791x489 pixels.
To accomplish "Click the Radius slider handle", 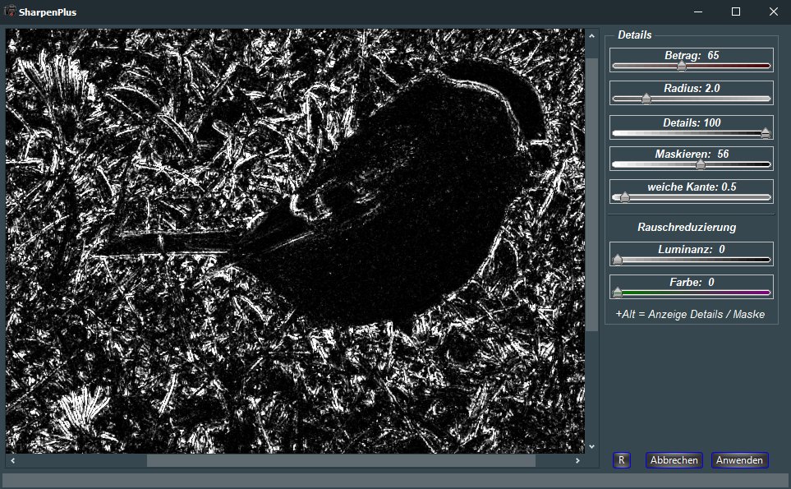I will pos(646,99).
